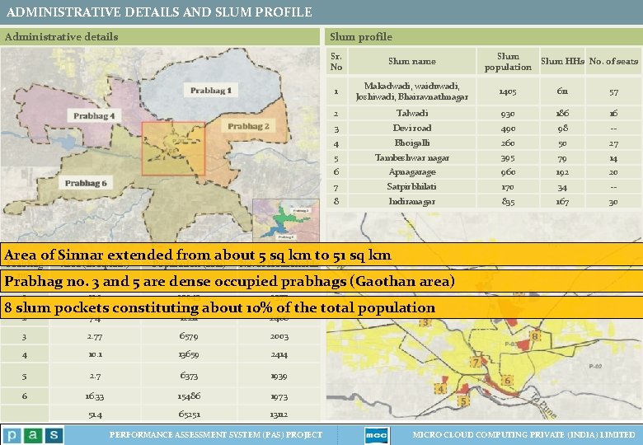This screenshot has width=643, height=445.
Task: Select the 'Apnagarage' slum row name
Action: click(x=412, y=172)
